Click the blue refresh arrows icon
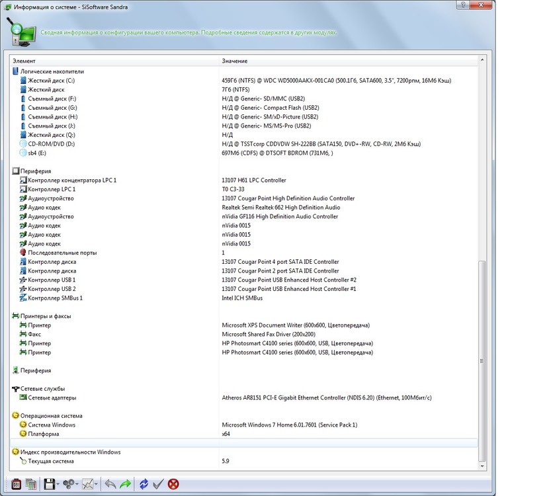This screenshot has width=549, height=496. (x=144, y=484)
